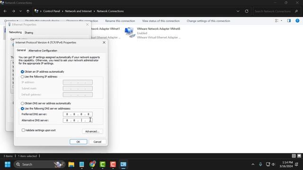This screenshot has width=303, height=170.
Task: Open the Control Panel taskbar icon
Action: click(123, 164)
